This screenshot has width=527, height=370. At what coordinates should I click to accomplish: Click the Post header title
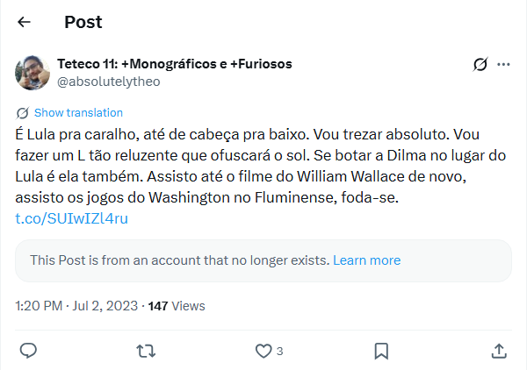83,22
